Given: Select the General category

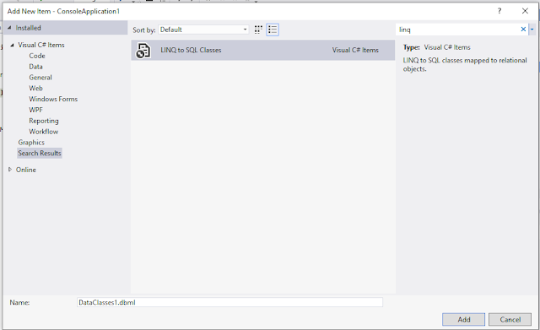Looking at the screenshot, I should pyautogui.click(x=40, y=78).
